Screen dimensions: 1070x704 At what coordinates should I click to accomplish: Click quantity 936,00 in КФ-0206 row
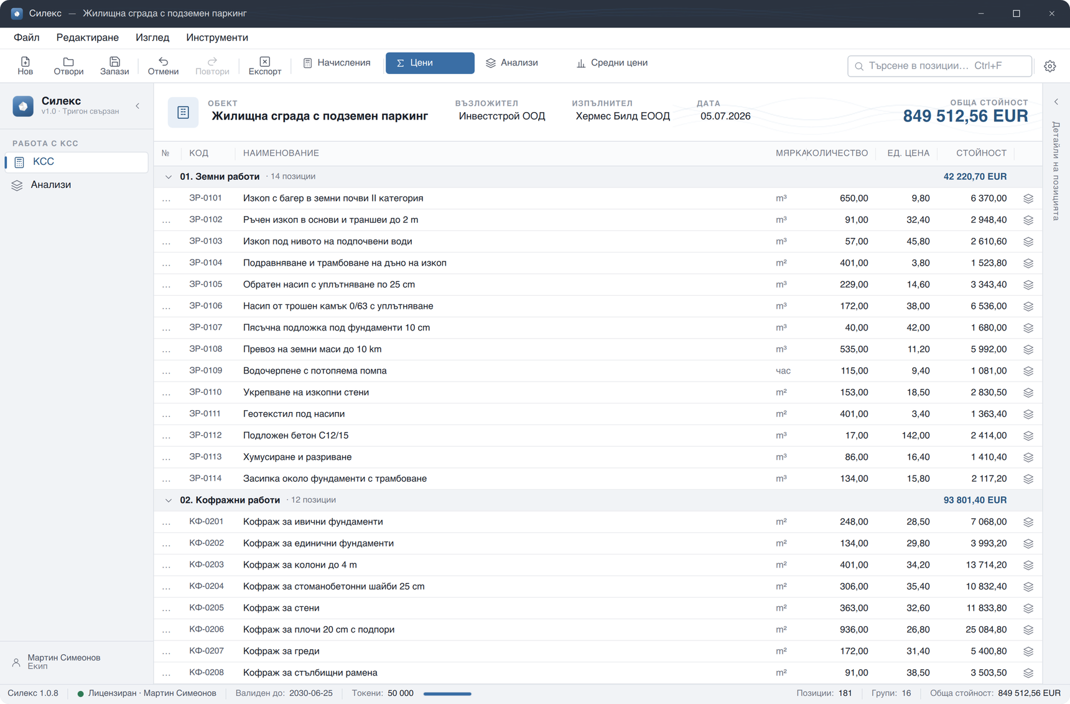pos(854,630)
